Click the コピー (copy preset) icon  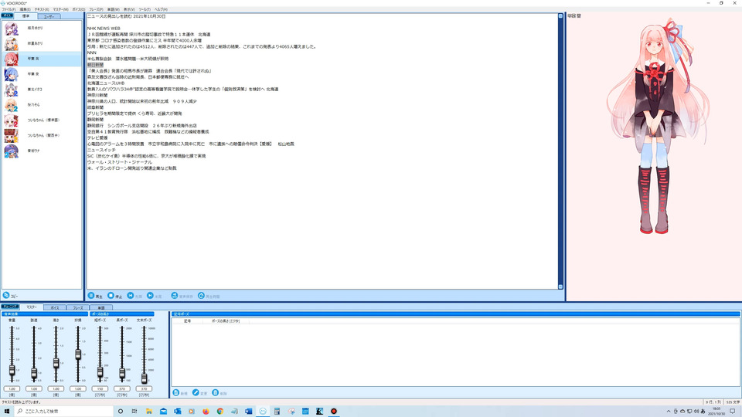click(6, 295)
